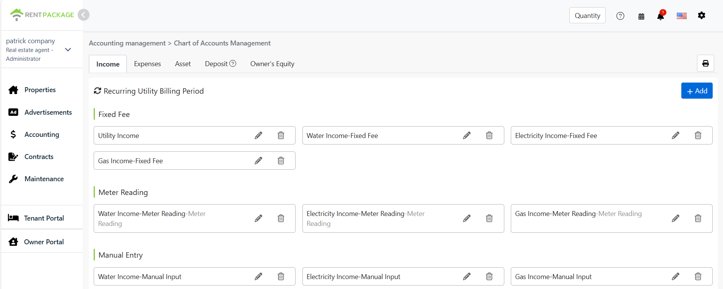The height and width of the screenshot is (289, 723).
Task: Print the chart of accounts
Action: point(705,63)
